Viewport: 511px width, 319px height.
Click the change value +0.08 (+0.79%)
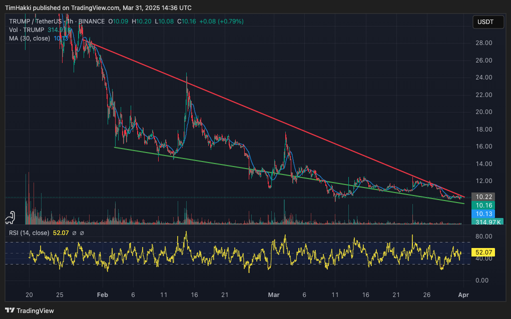coord(222,21)
